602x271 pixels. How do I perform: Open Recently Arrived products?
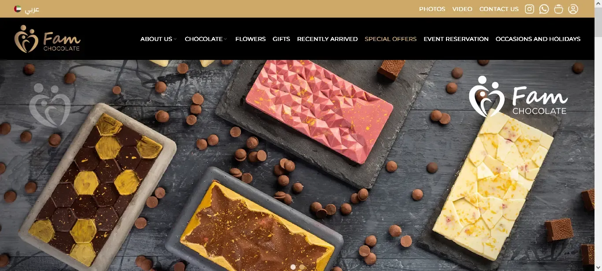pyautogui.click(x=327, y=39)
